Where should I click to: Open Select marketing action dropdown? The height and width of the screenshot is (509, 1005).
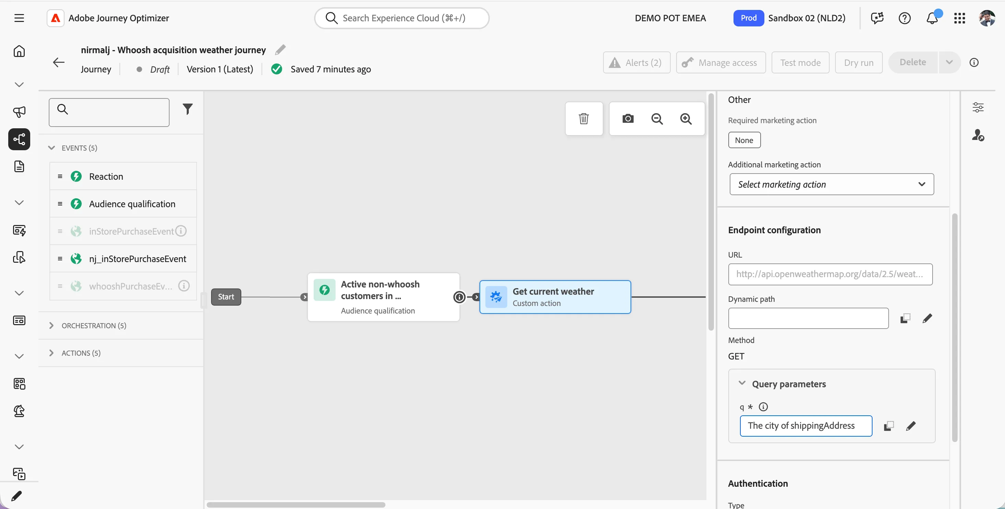(831, 184)
